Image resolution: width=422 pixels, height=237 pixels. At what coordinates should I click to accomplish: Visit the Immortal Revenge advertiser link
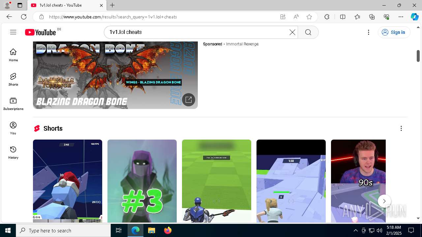(242, 44)
